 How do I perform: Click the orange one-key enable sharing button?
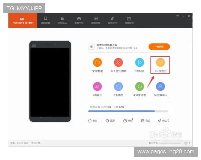159,47
